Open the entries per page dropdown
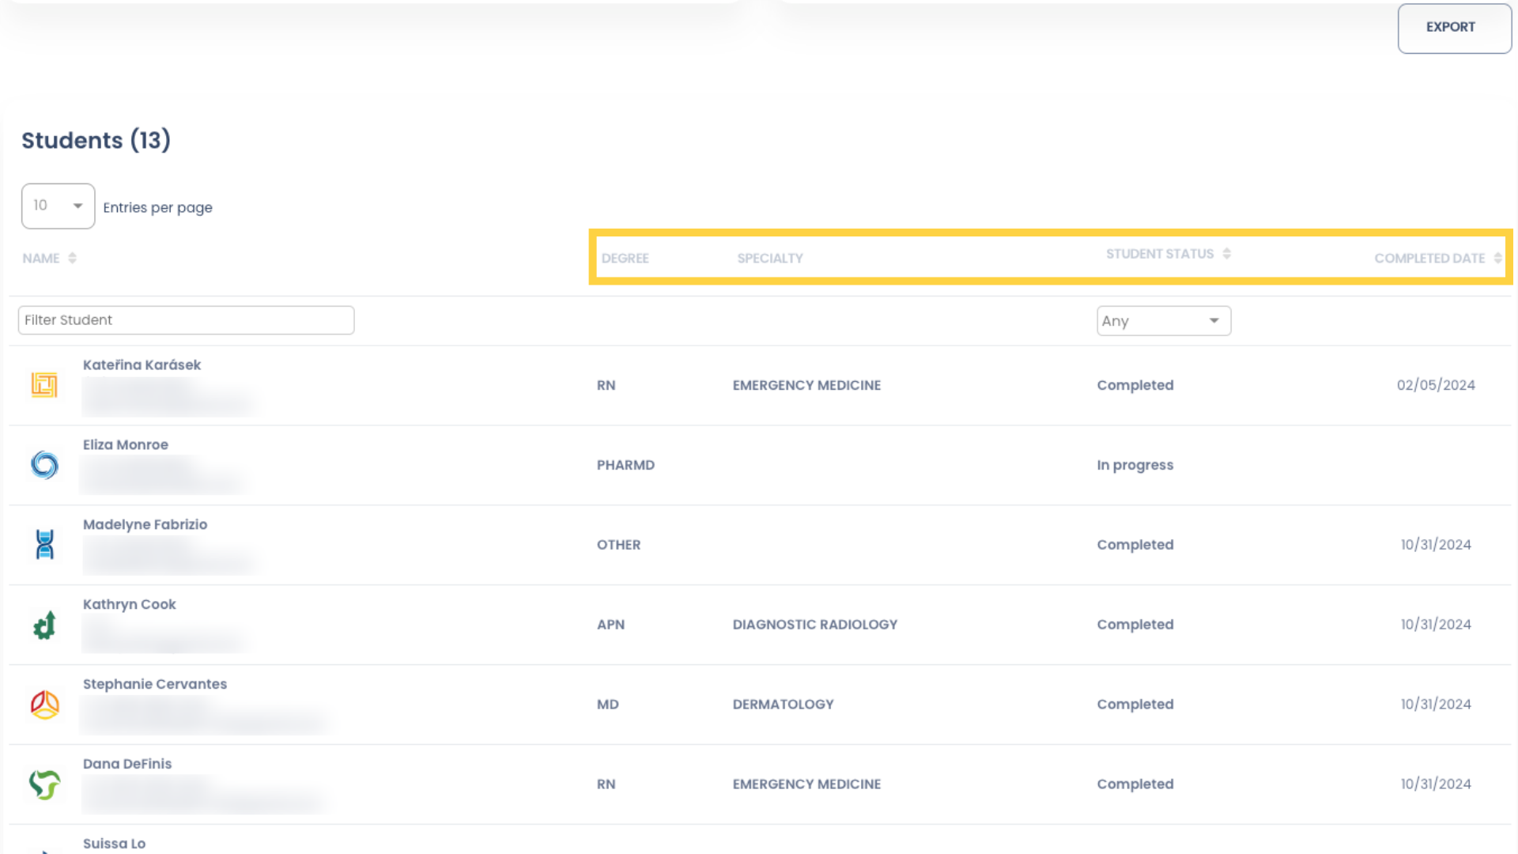The height and width of the screenshot is (854, 1518). pyautogui.click(x=58, y=206)
